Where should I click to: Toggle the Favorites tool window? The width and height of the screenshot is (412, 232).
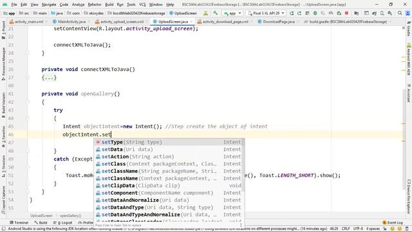3,137
